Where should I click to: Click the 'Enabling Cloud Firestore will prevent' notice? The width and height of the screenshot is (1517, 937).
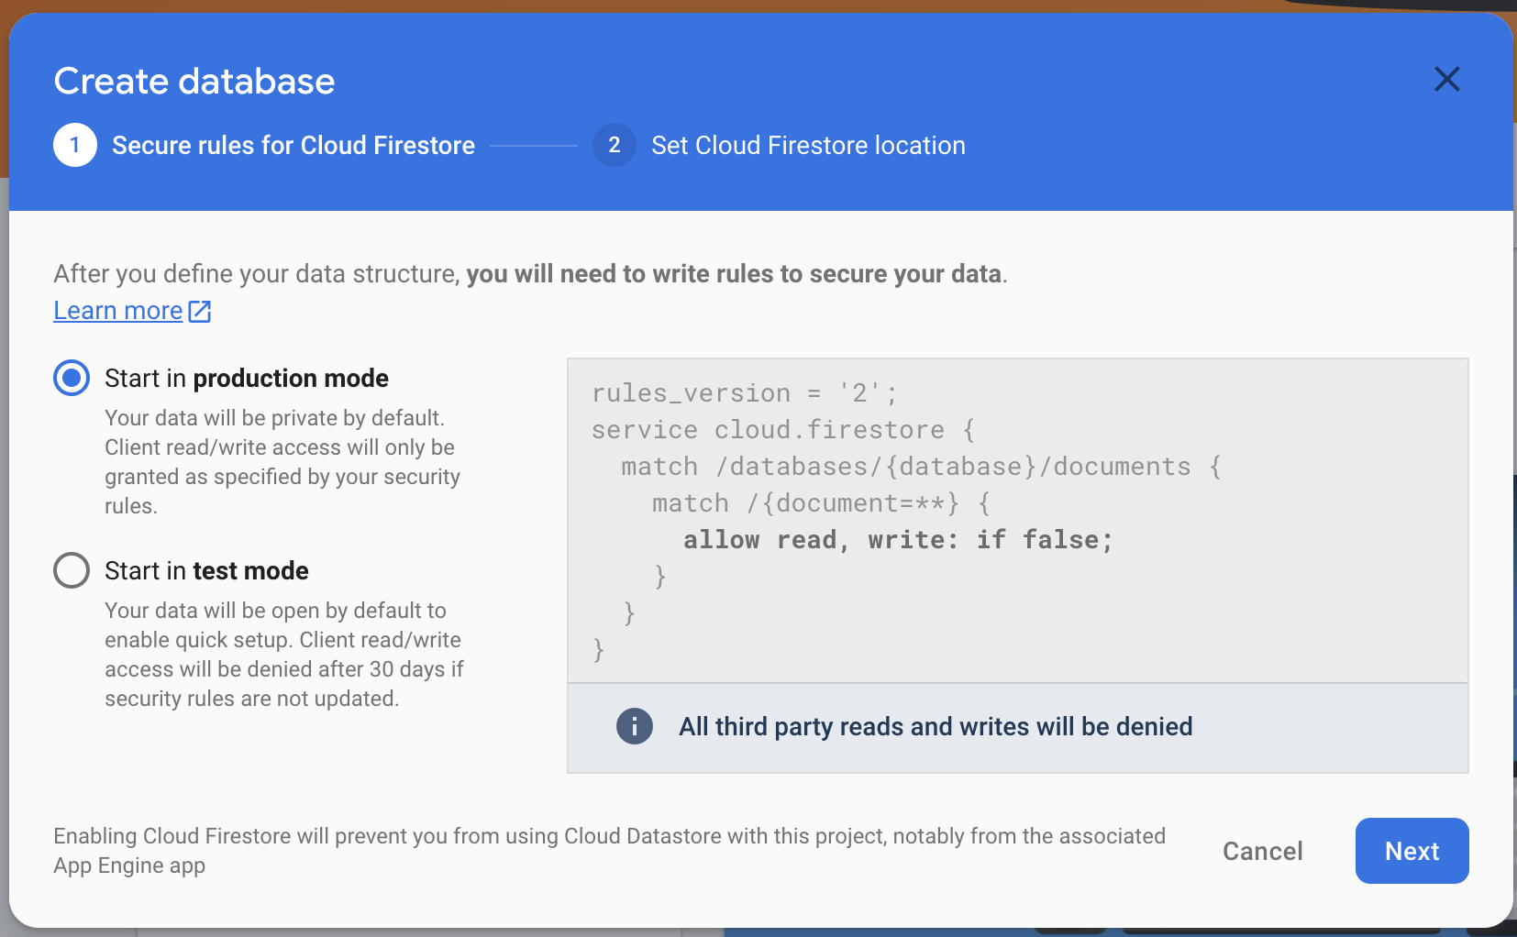[609, 851]
